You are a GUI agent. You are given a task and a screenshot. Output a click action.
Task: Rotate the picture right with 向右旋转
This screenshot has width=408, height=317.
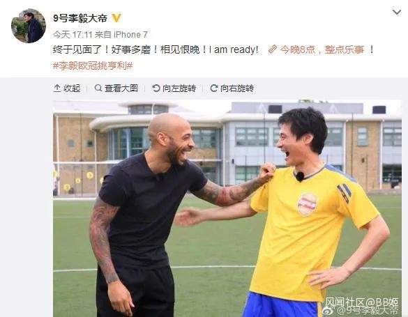tap(232, 88)
